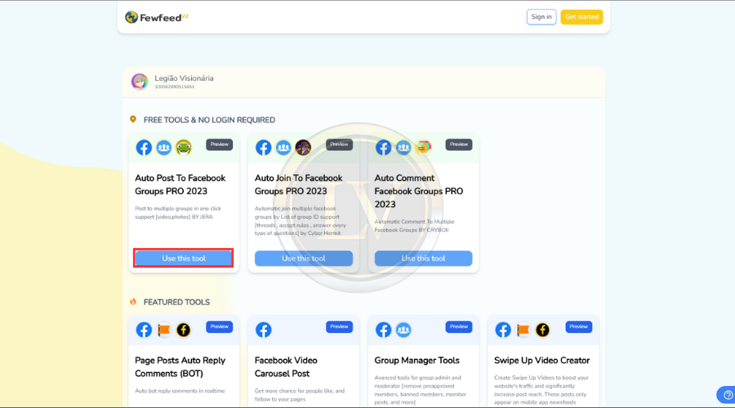Use the Auto Post To Facebook Groups tool
735x408 pixels.
(184, 258)
